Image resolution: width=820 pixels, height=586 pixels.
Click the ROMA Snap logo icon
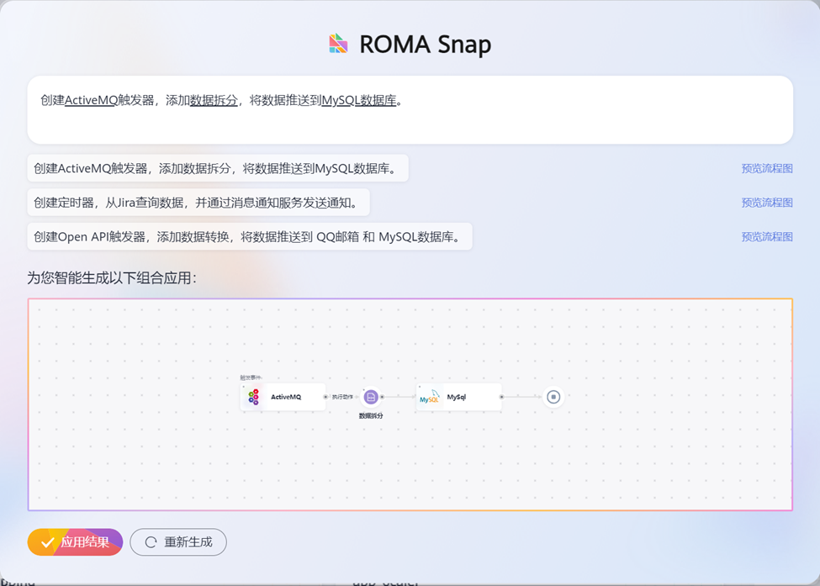point(338,44)
